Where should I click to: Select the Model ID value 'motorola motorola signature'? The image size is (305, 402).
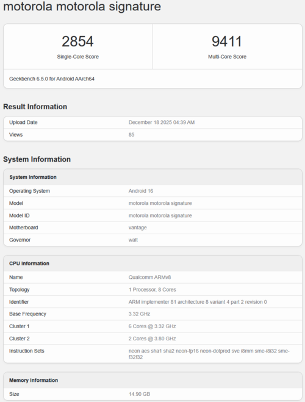(x=160, y=215)
